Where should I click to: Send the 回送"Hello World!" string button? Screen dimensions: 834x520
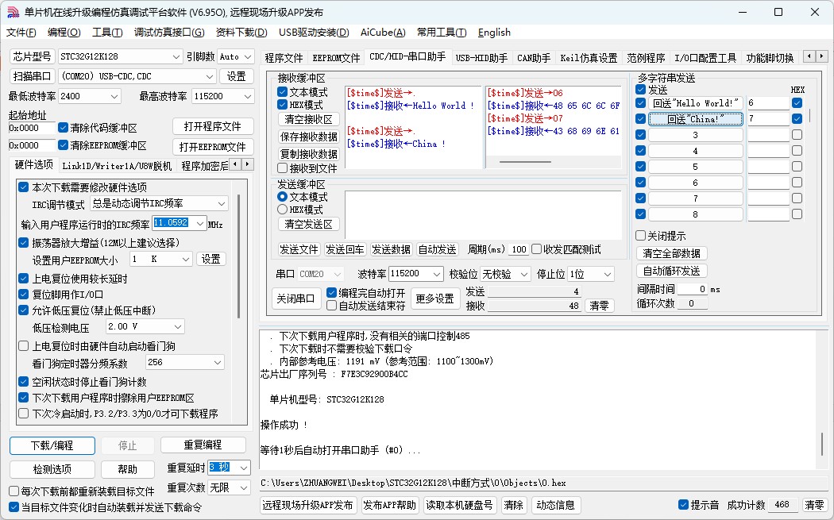(695, 103)
